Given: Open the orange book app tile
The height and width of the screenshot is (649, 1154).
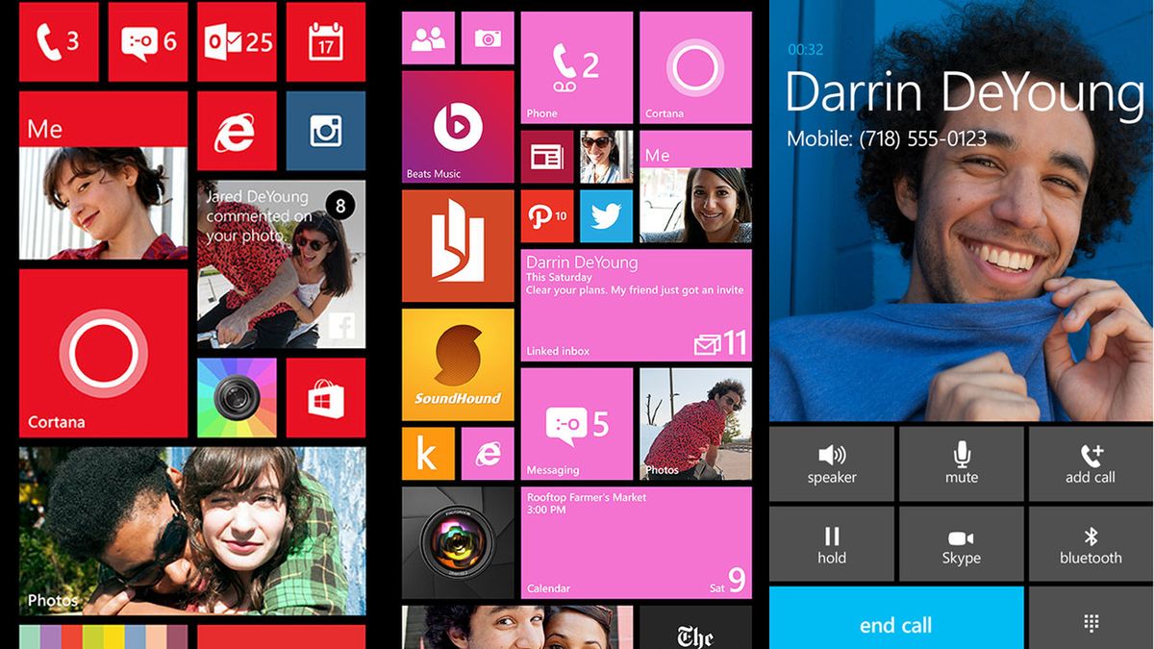Looking at the screenshot, I should (x=458, y=246).
